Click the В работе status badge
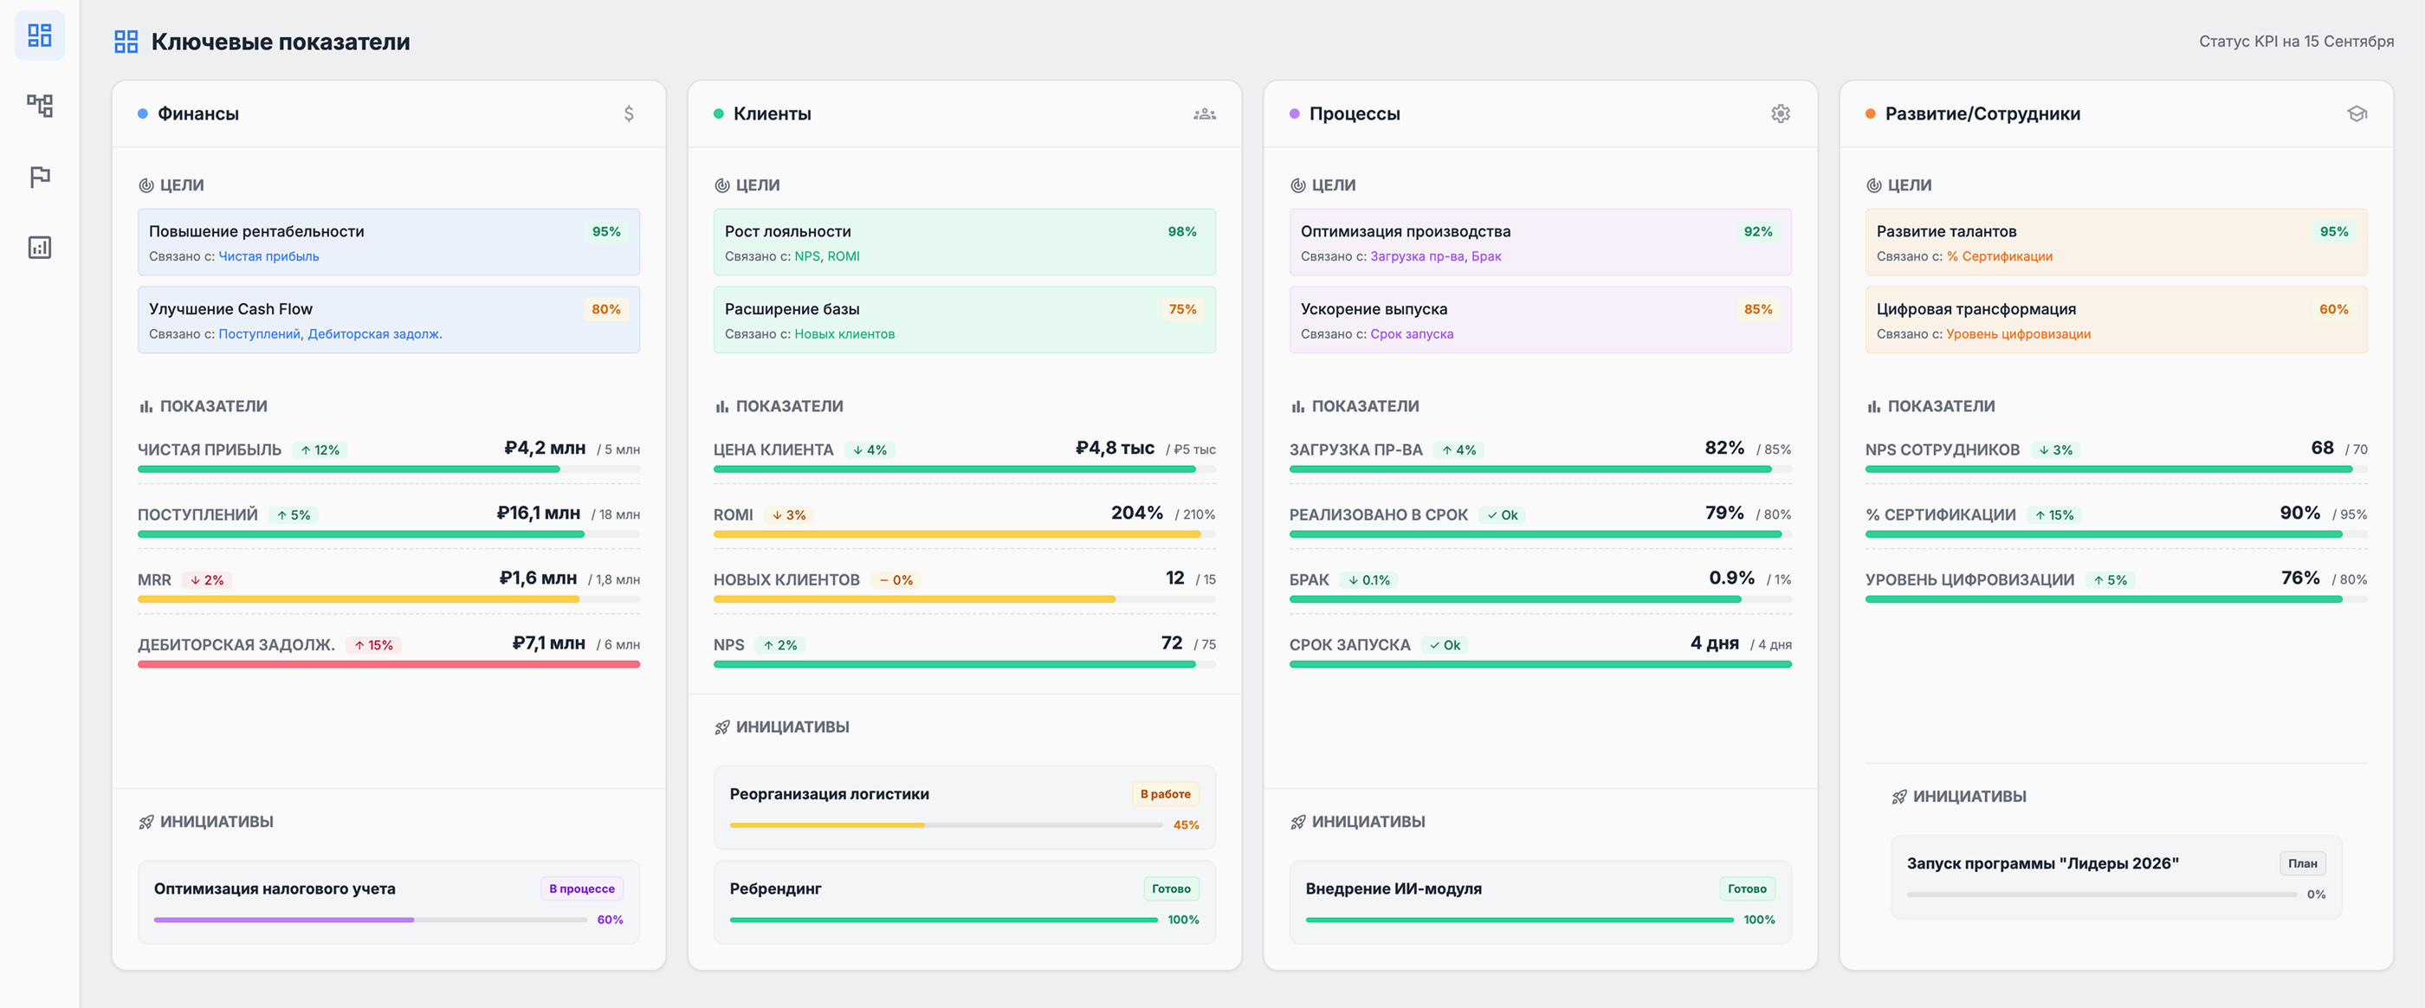2425x1008 pixels. coord(1166,794)
